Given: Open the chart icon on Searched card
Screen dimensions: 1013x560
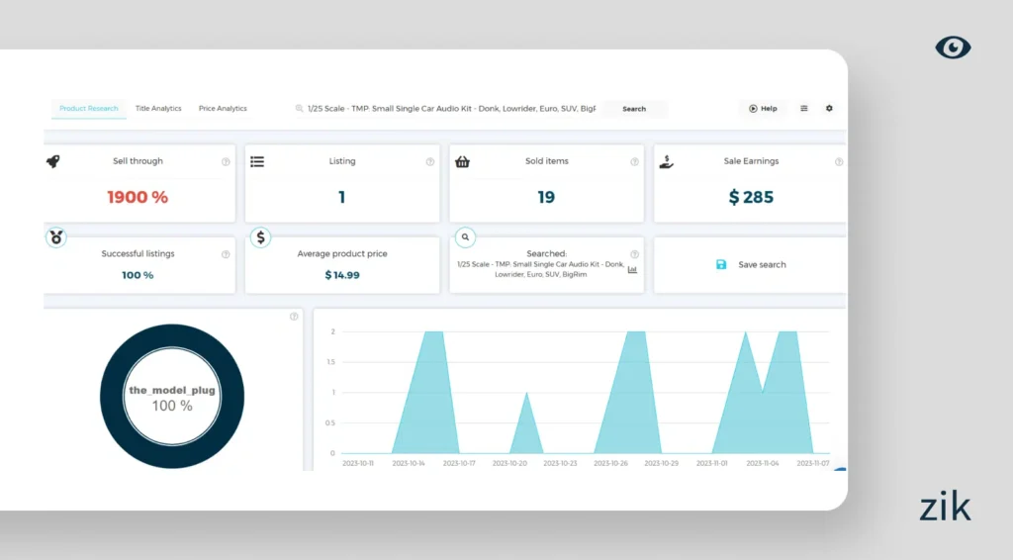Looking at the screenshot, I should click(632, 269).
